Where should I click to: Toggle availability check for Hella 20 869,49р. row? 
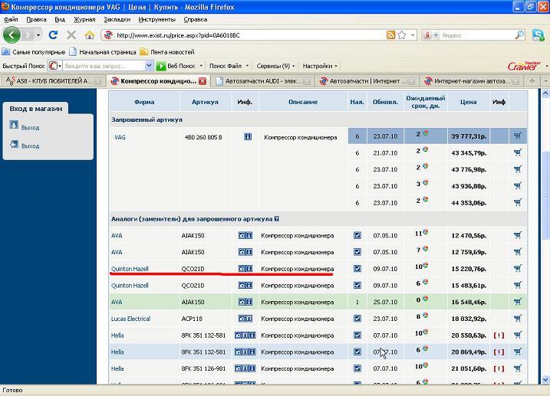(x=357, y=352)
